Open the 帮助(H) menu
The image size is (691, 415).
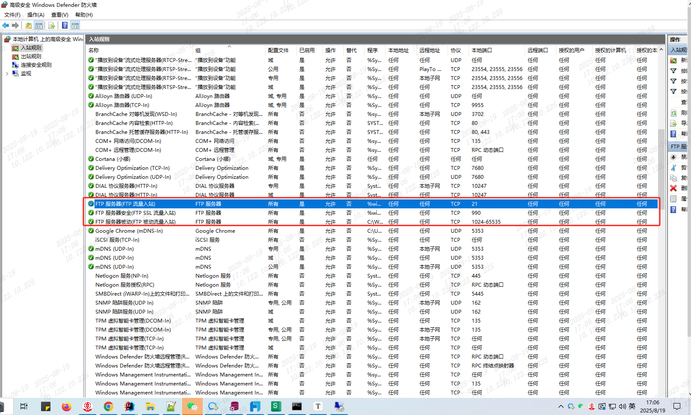(x=84, y=15)
